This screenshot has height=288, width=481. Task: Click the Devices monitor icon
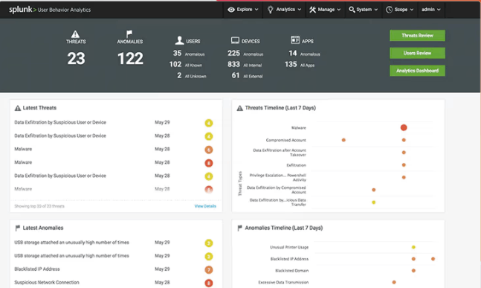click(235, 40)
